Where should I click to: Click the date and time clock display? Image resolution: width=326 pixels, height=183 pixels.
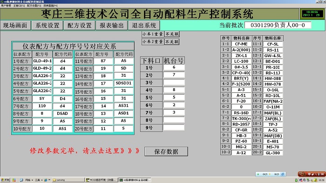point(312,13)
